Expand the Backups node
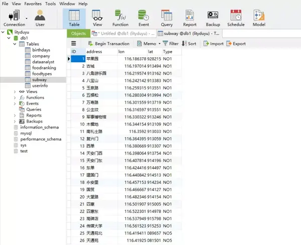This screenshot has width=301, height=245. click(15, 121)
